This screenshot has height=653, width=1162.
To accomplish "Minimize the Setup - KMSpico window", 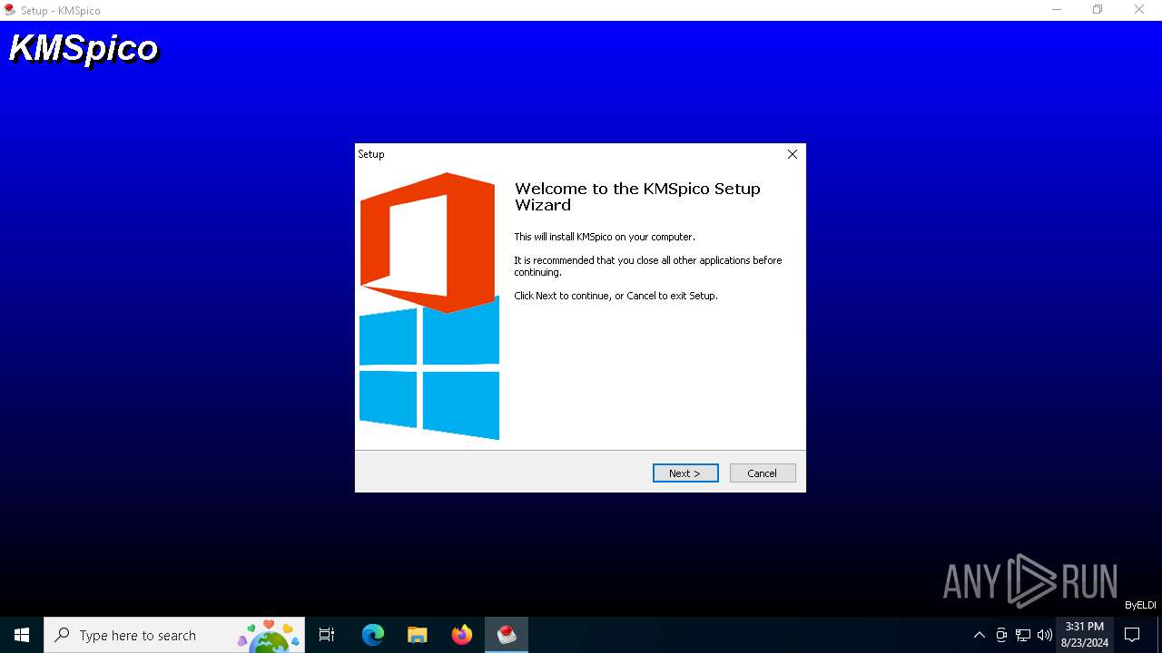I will [x=1057, y=10].
